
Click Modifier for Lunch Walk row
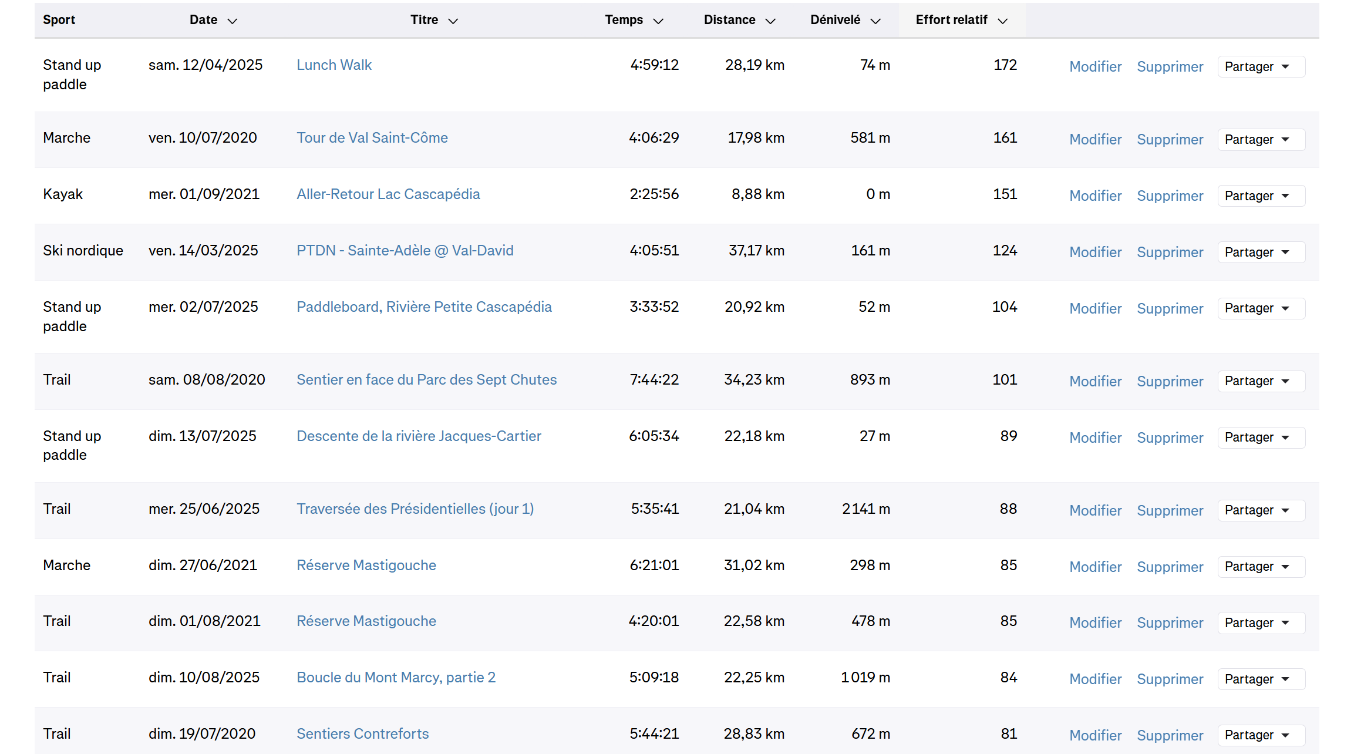pyautogui.click(x=1094, y=67)
